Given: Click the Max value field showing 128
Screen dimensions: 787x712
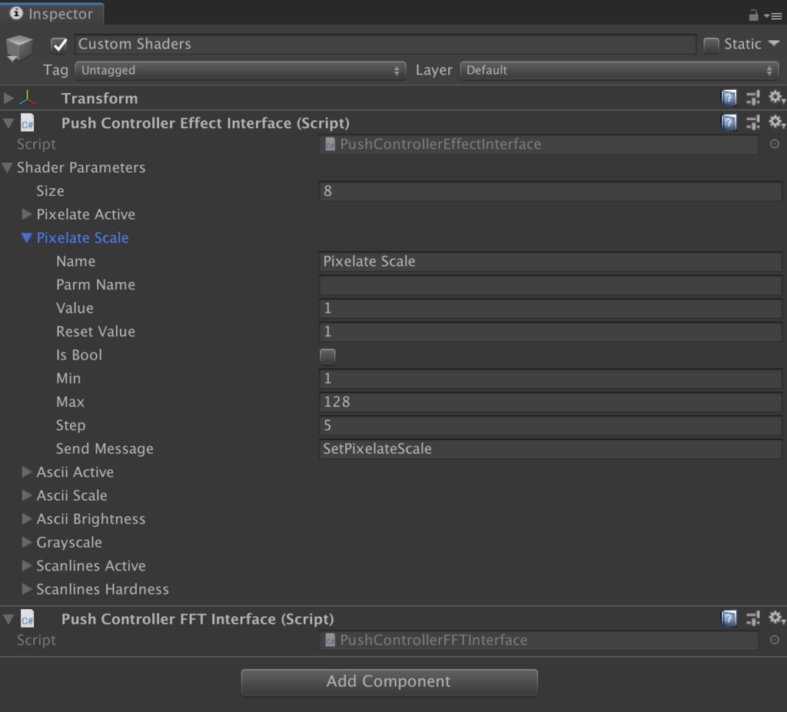Looking at the screenshot, I should coord(550,402).
